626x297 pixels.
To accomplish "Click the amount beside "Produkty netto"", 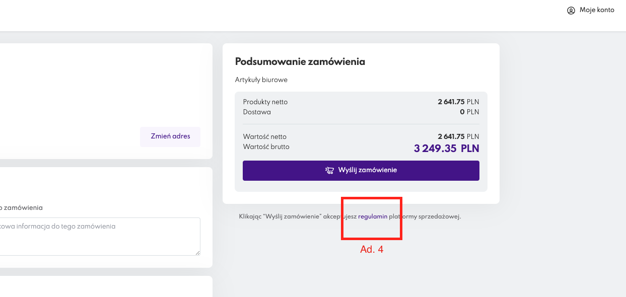I will pyautogui.click(x=458, y=102).
